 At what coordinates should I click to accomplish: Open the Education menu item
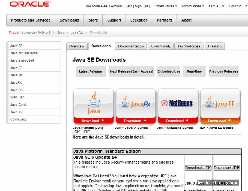pos(139,20)
